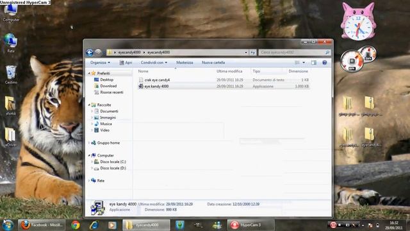Open the help icon in Explorer toolbar
Viewport: 410px width, 231px height.
tap(325, 63)
